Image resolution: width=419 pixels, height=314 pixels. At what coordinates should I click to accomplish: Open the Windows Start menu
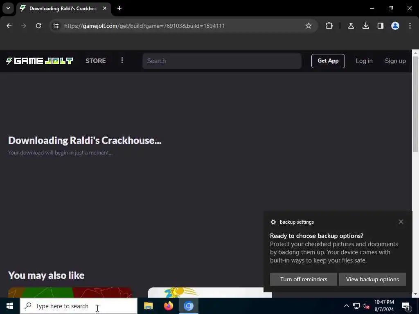10,306
